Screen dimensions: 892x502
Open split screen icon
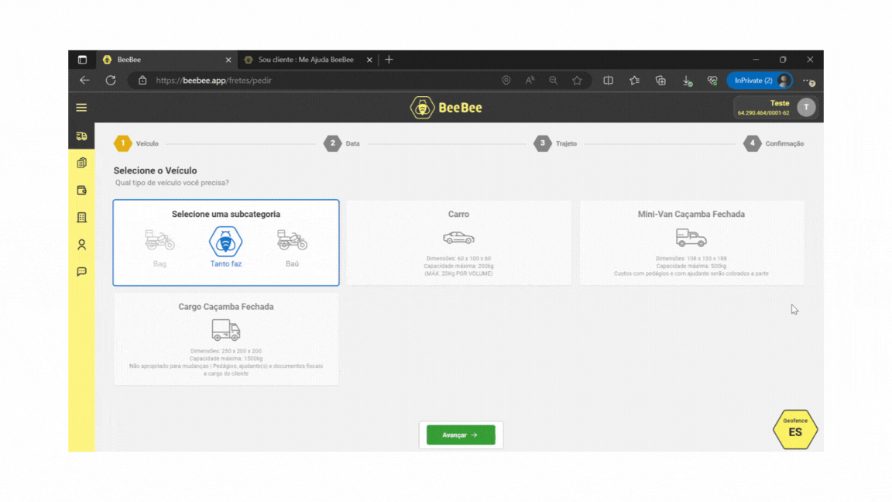[608, 81]
